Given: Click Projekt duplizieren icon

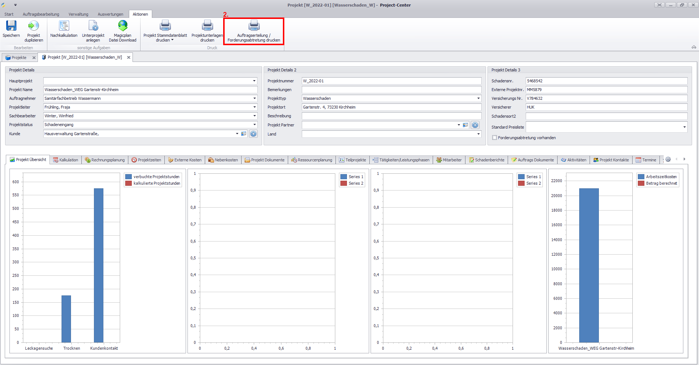Looking at the screenshot, I should 33,26.
